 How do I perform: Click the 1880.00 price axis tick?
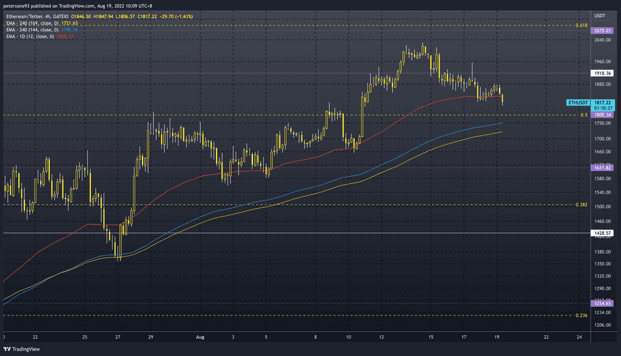tap(603, 84)
